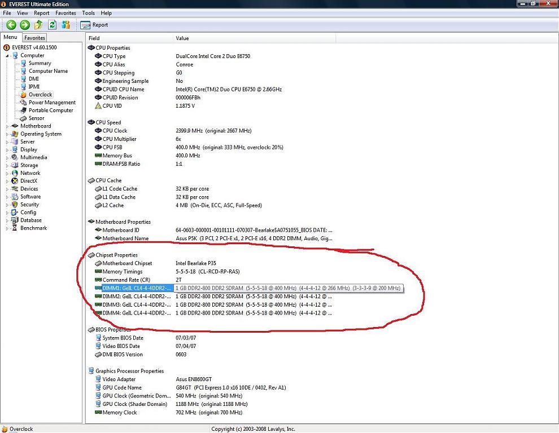Expand the Display node arrow
The image size is (559, 433).
click(x=7, y=149)
